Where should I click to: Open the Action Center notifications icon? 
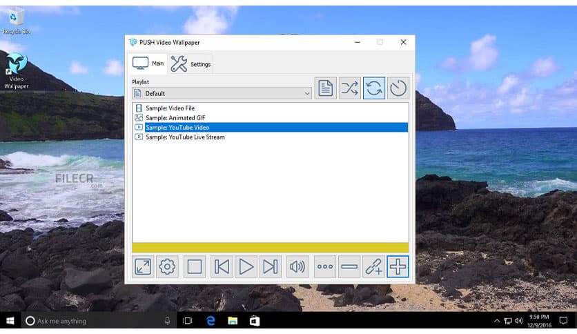(563, 321)
